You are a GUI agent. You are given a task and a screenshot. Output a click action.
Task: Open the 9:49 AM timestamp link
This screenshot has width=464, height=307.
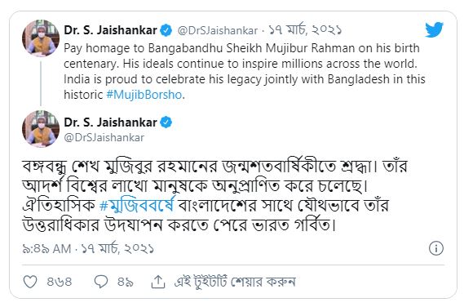click(88, 249)
